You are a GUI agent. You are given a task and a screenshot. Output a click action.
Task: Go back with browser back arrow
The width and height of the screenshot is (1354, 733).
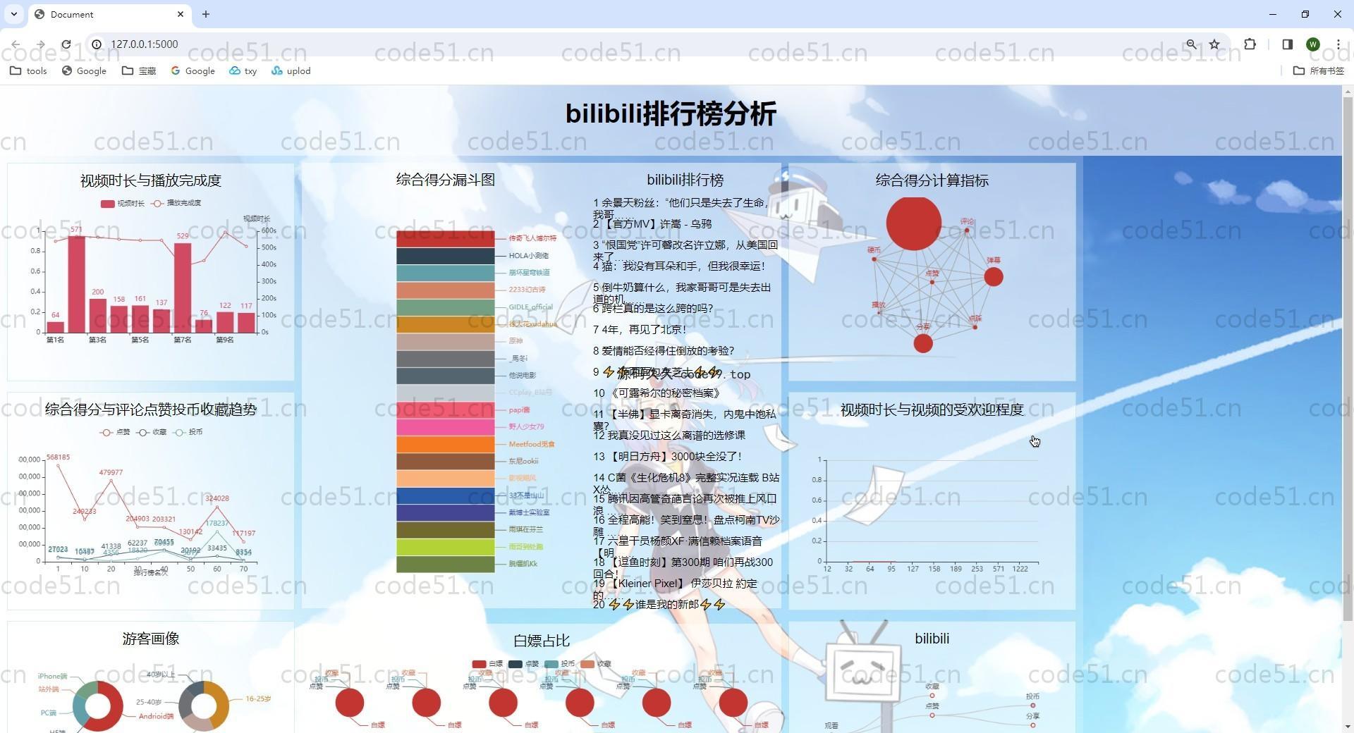(x=16, y=44)
